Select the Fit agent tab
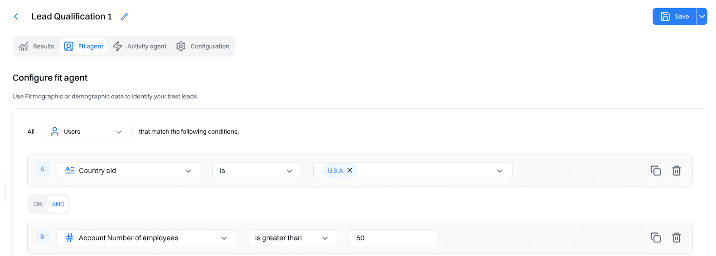Viewport: 716px width, 256px height. click(84, 46)
